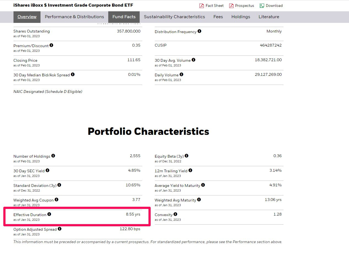Screen dimensions: 349x258
Task: Click info icon beside Average Yield to Maturity
Action: click(203, 185)
